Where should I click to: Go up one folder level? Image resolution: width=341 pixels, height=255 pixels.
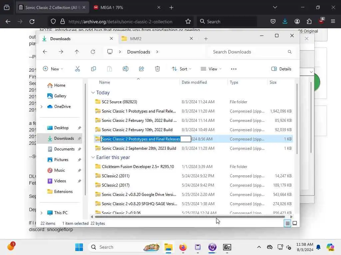click(x=77, y=52)
